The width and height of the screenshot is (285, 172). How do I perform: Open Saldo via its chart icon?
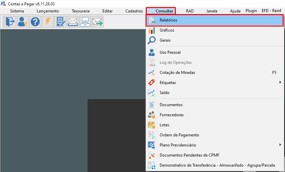[x=152, y=93]
